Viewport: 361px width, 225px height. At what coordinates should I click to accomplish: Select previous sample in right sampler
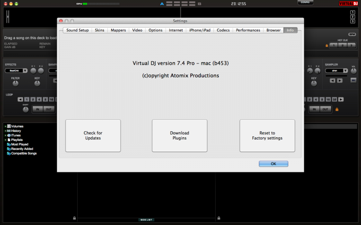click(x=332, y=81)
